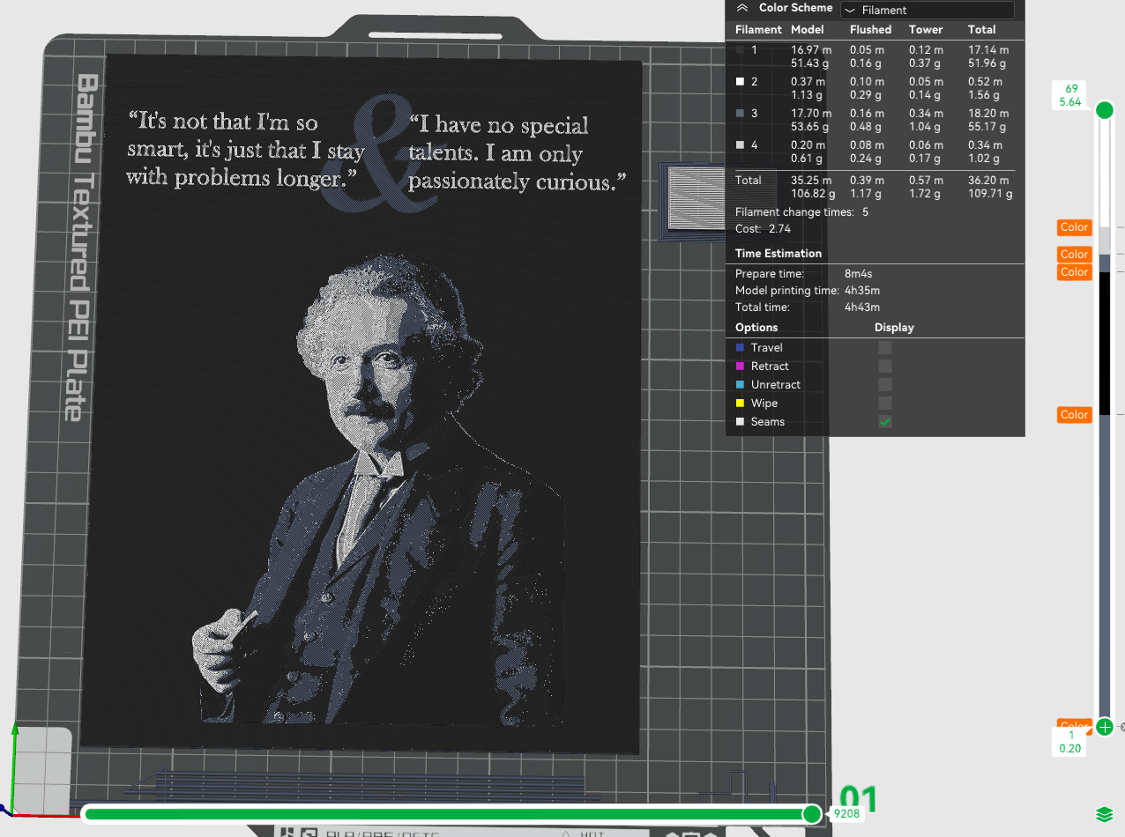
Task: Enable the Unretract display checkbox
Action: 884,385
